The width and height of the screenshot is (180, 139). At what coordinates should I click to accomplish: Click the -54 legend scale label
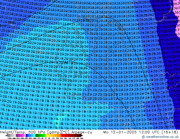tap(9, 138)
